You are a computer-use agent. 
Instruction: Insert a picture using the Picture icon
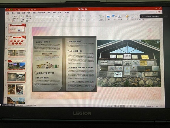[109, 17]
